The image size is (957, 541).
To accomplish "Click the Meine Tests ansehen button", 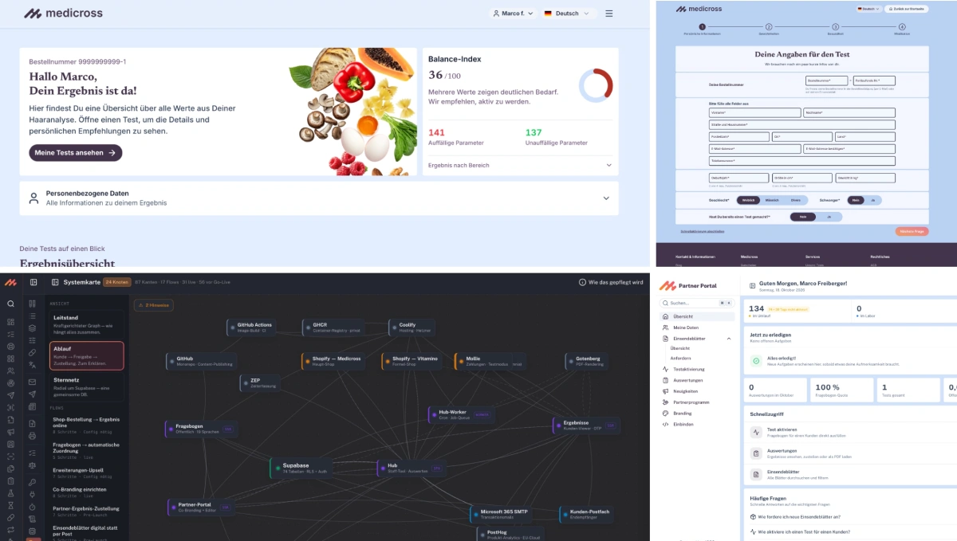I will (x=76, y=153).
